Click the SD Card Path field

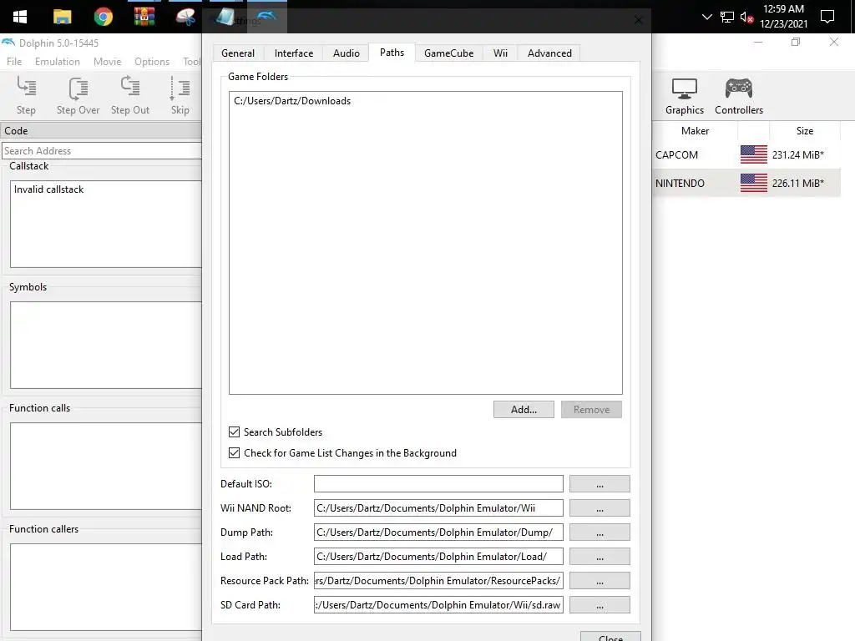pyautogui.click(x=438, y=604)
